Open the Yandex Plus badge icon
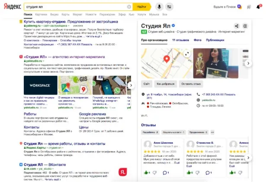The image size is (266, 182). pos(239,7)
